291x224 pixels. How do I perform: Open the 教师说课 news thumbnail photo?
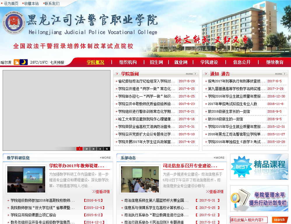click(26, 179)
